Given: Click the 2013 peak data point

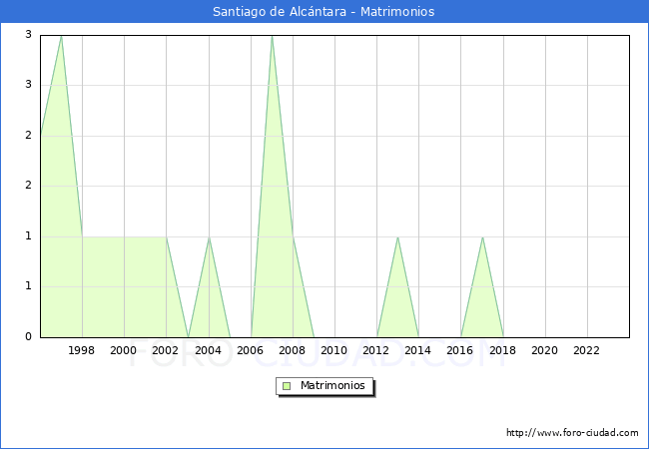Looking at the screenshot, I should [397, 237].
